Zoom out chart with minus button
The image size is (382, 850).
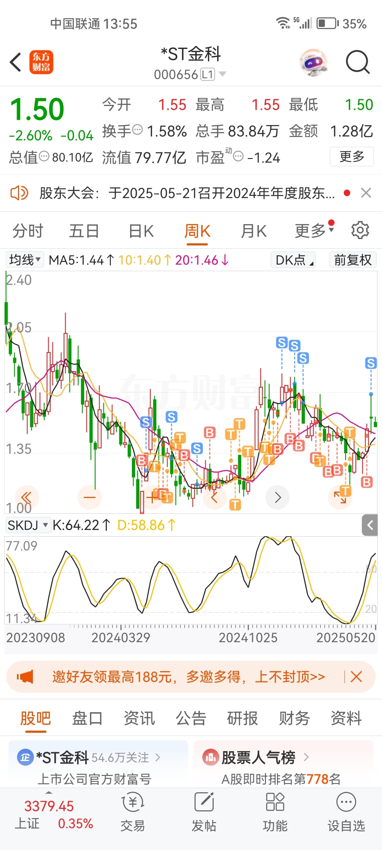coord(89,497)
